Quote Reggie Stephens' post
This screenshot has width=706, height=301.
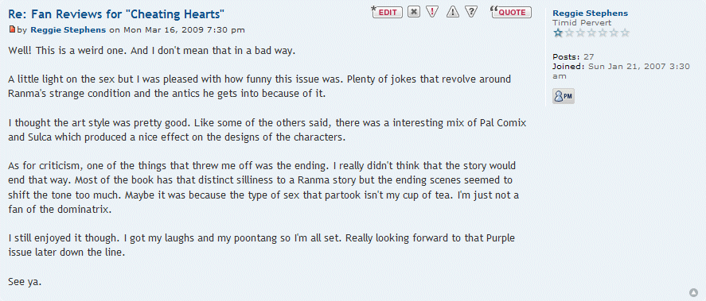510,12
